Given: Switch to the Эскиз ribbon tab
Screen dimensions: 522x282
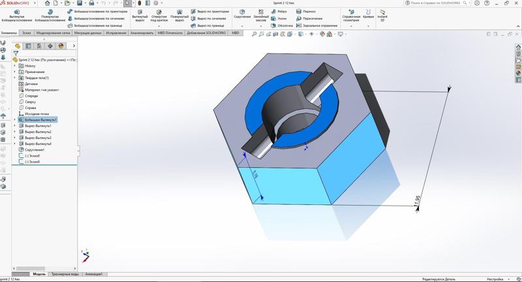Looking at the screenshot, I should (x=26, y=33).
